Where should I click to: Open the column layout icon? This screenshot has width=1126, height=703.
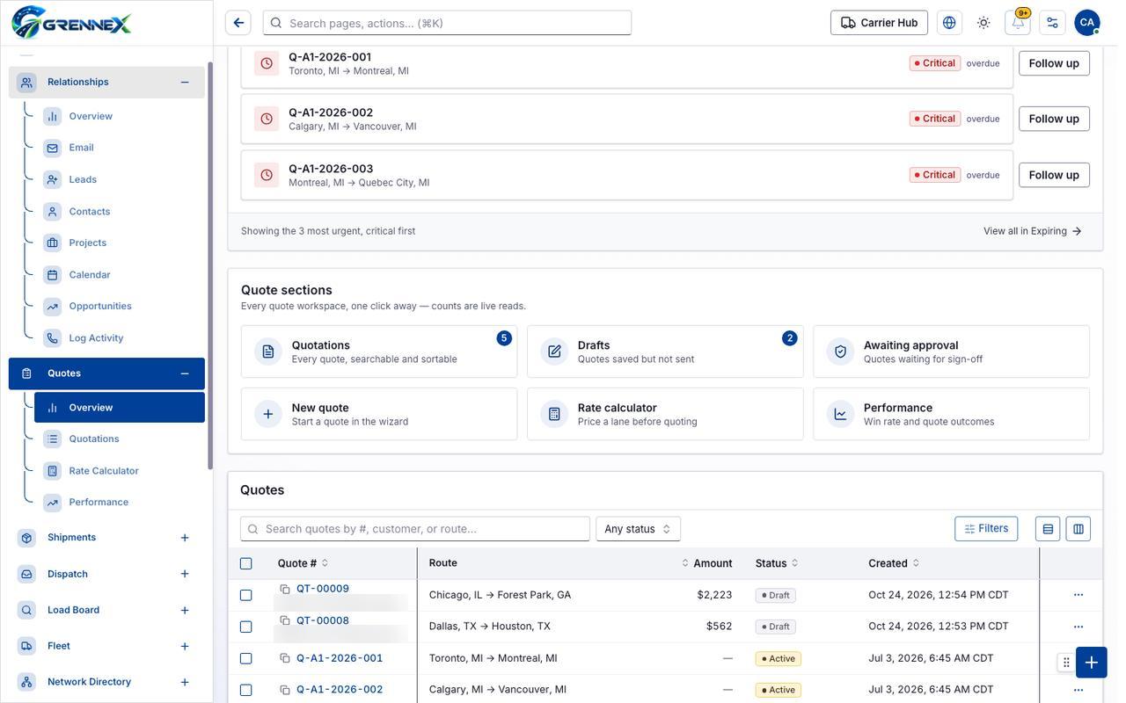tap(1078, 529)
